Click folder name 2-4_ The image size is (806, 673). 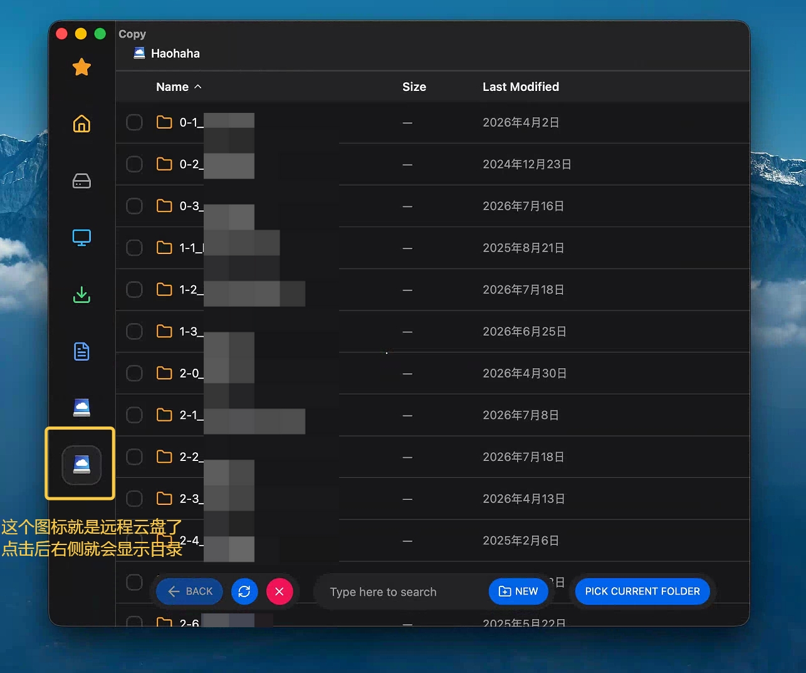[191, 540]
